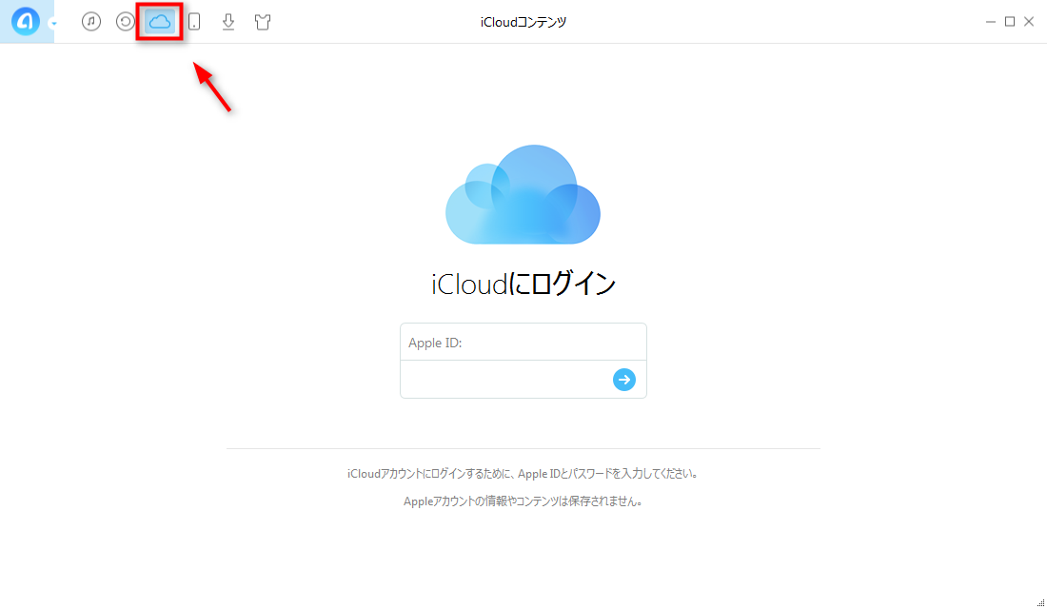Open the device manager phone icon
The width and height of the screenshot is (1047, 609).
tap(194, 22)
